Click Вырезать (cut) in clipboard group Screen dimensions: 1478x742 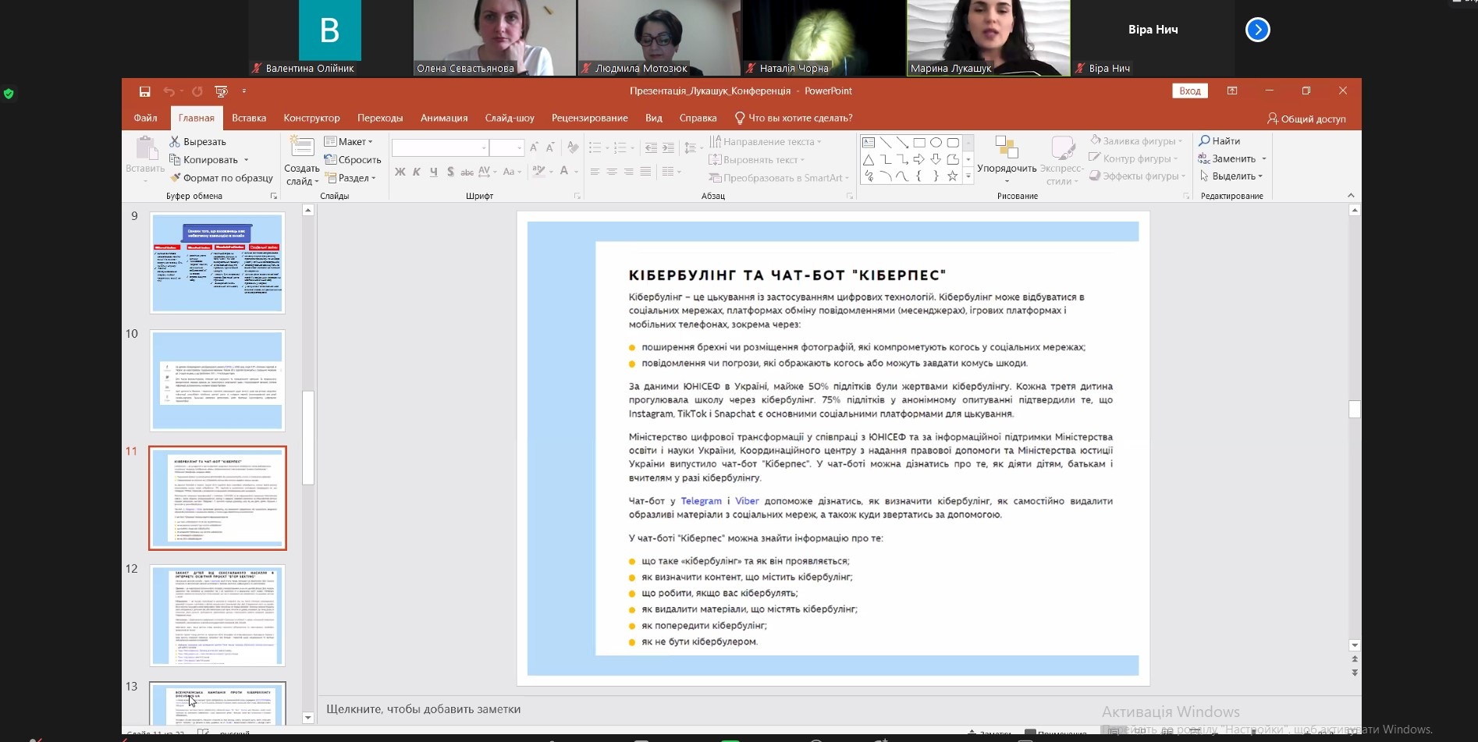click(198, 142)
